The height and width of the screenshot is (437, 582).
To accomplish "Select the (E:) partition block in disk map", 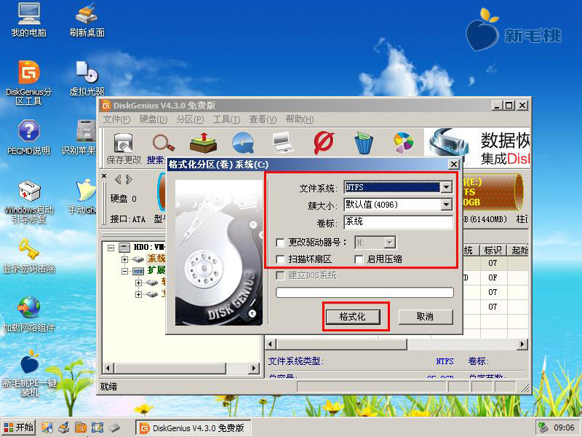I will [492, 192].
